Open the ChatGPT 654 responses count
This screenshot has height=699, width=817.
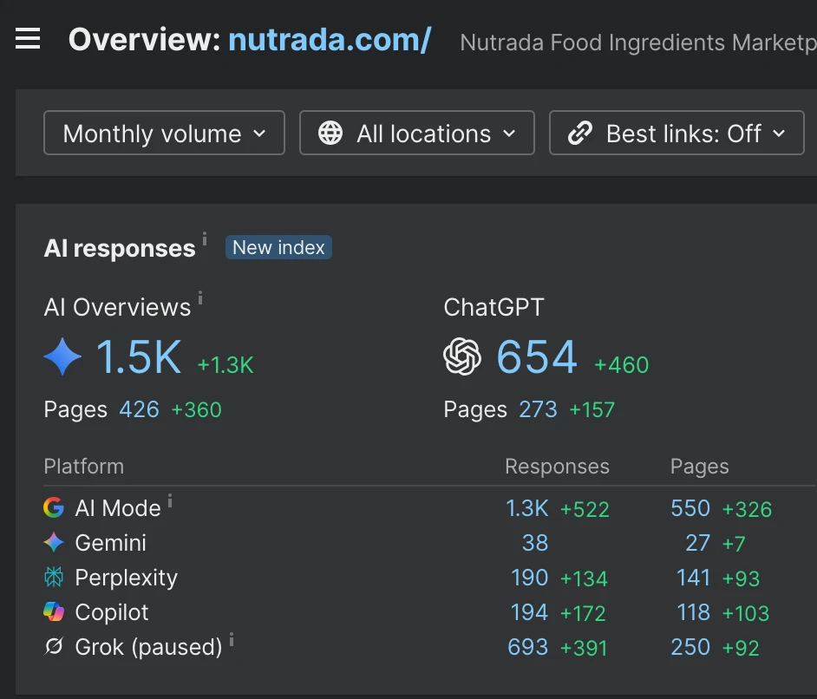(x=537, y=356)
